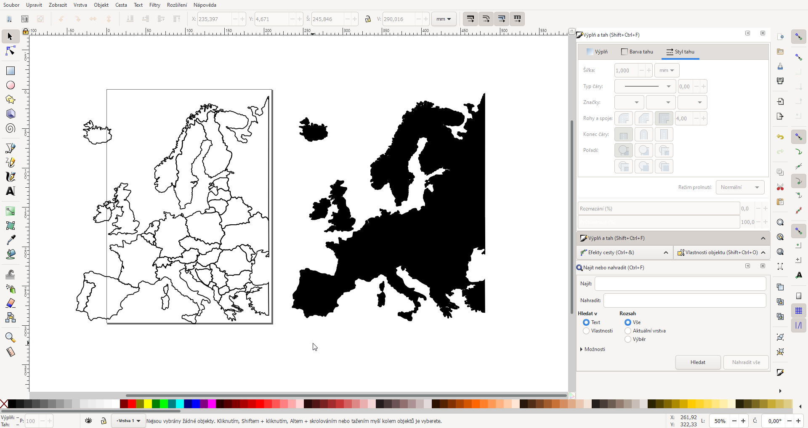
Task: Open the Vrstva 1 layer dropdown
Action: [x=128, y=421]
